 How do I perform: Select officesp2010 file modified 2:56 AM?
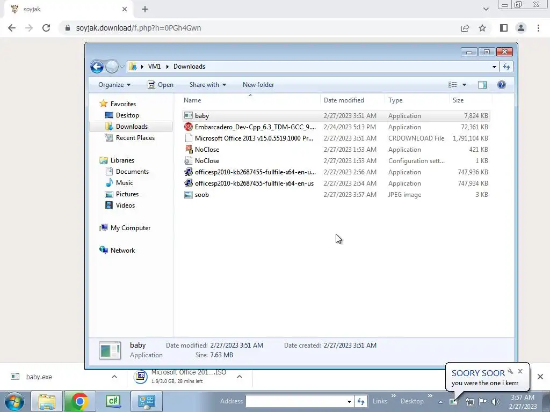tap(336, 172)
